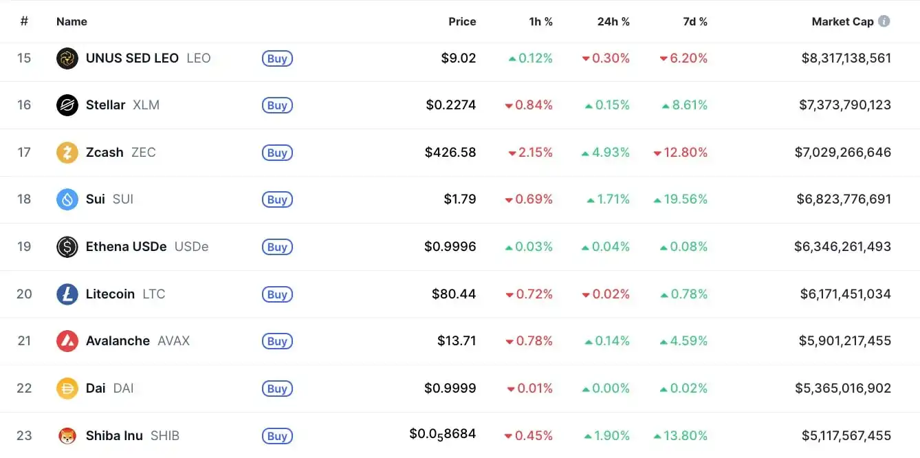Click the Shiba Inu coin logo
The height and width of the screenshot is (458, 920).
tap(67, 435)
